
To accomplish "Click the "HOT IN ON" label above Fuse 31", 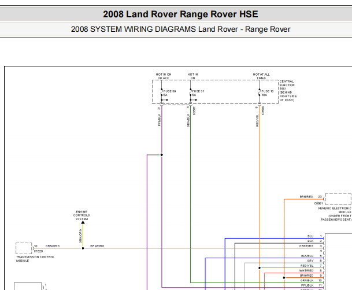I will tap(193, 76).
